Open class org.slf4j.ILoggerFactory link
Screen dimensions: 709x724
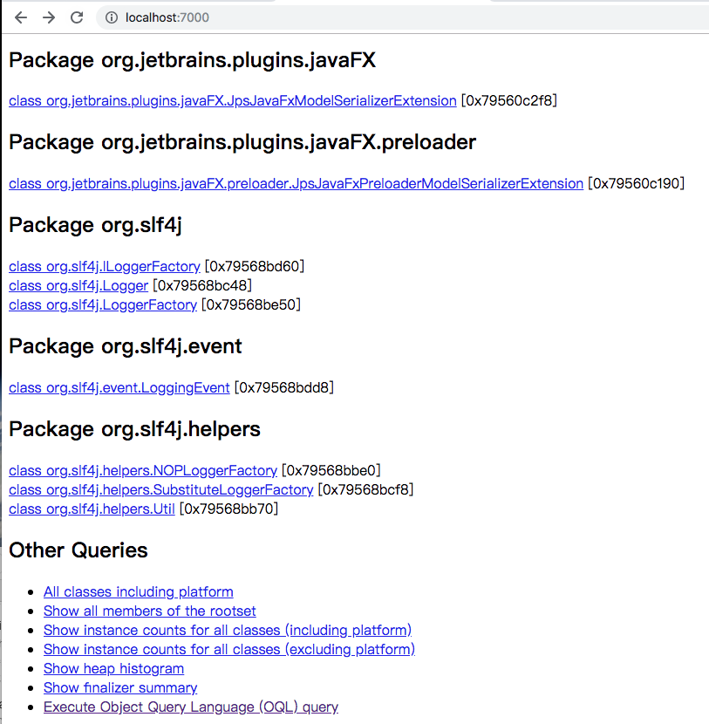coord(105,266)
